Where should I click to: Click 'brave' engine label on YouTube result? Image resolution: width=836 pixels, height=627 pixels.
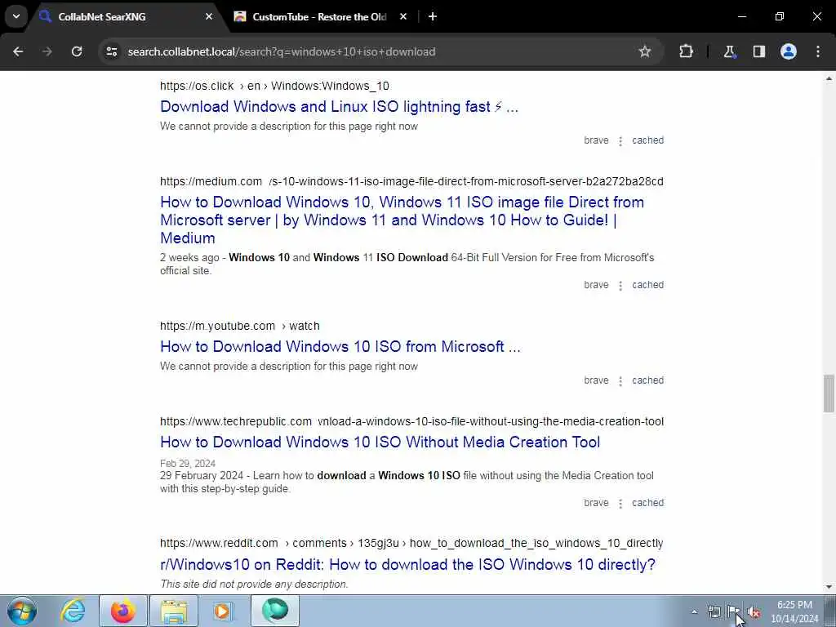point(596,380)
